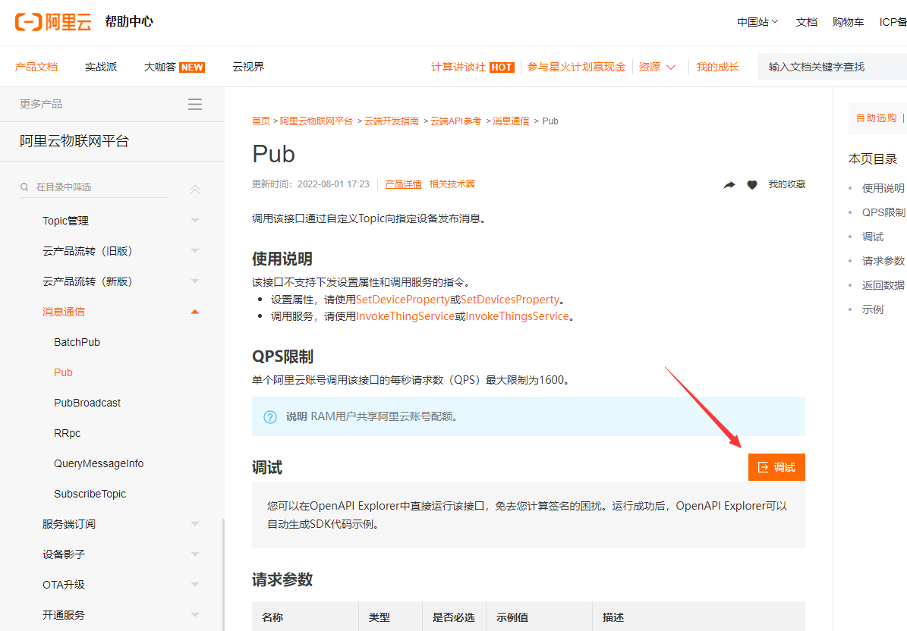907x631 pixels.
Task: Go to 云端API参考 breadcrumb
Action: [456, 121]
